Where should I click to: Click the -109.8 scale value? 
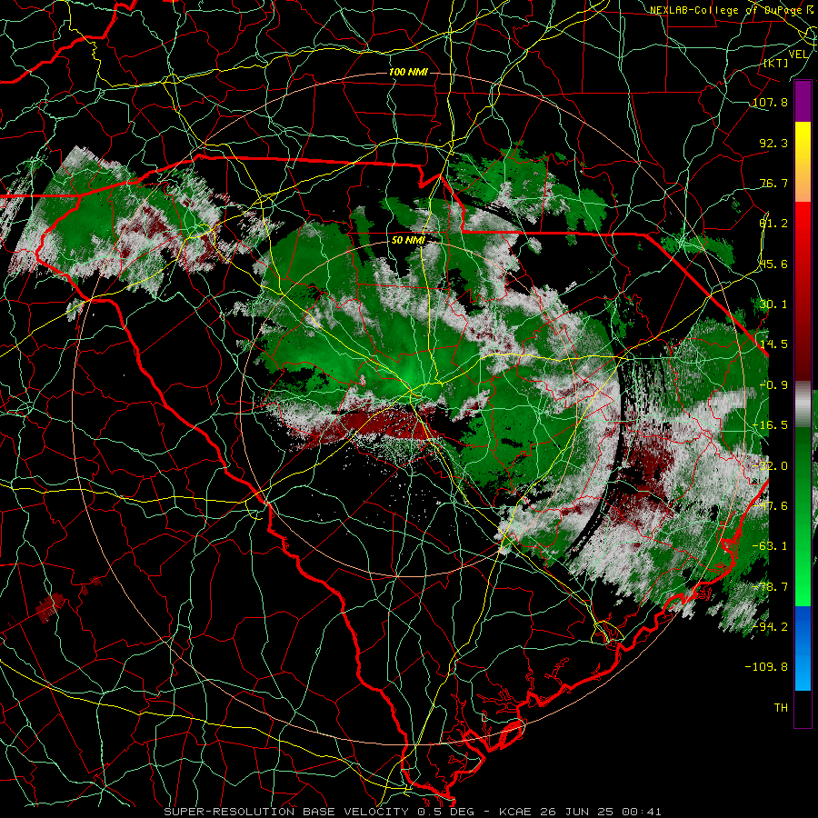coord(766,667)
